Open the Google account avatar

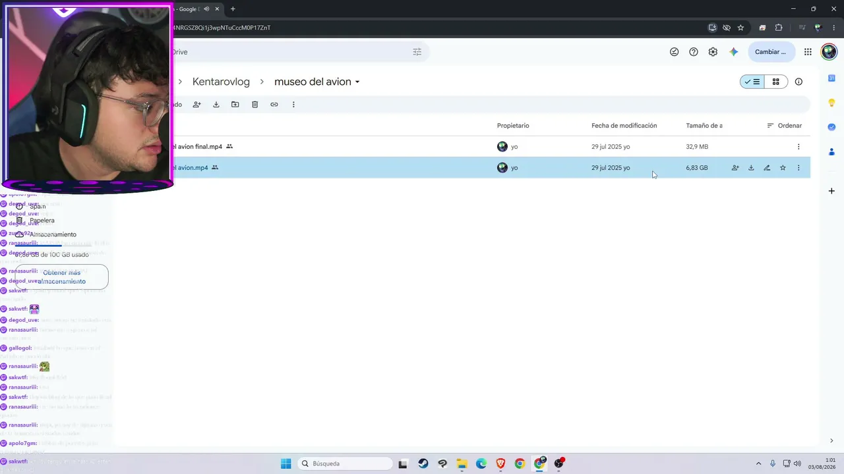(x=829, y=52)
